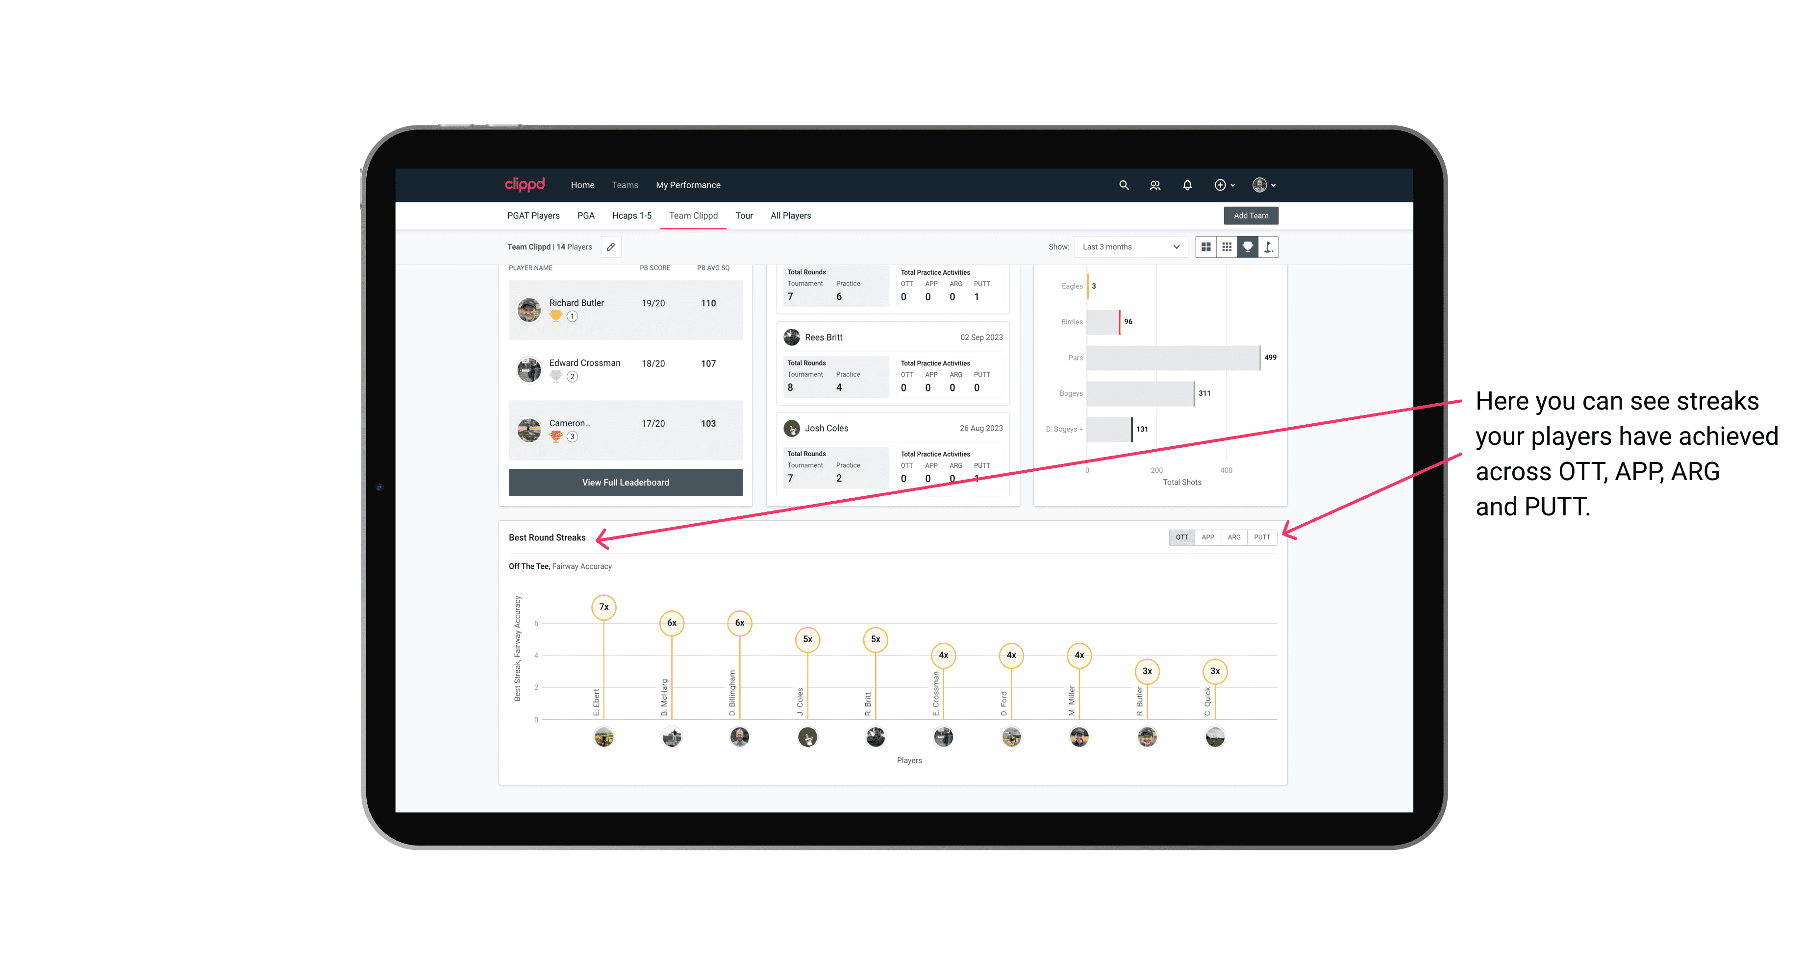Click the notifications bell icon
Viewport: 1804px width, 970px height.
pos(1187,185)
